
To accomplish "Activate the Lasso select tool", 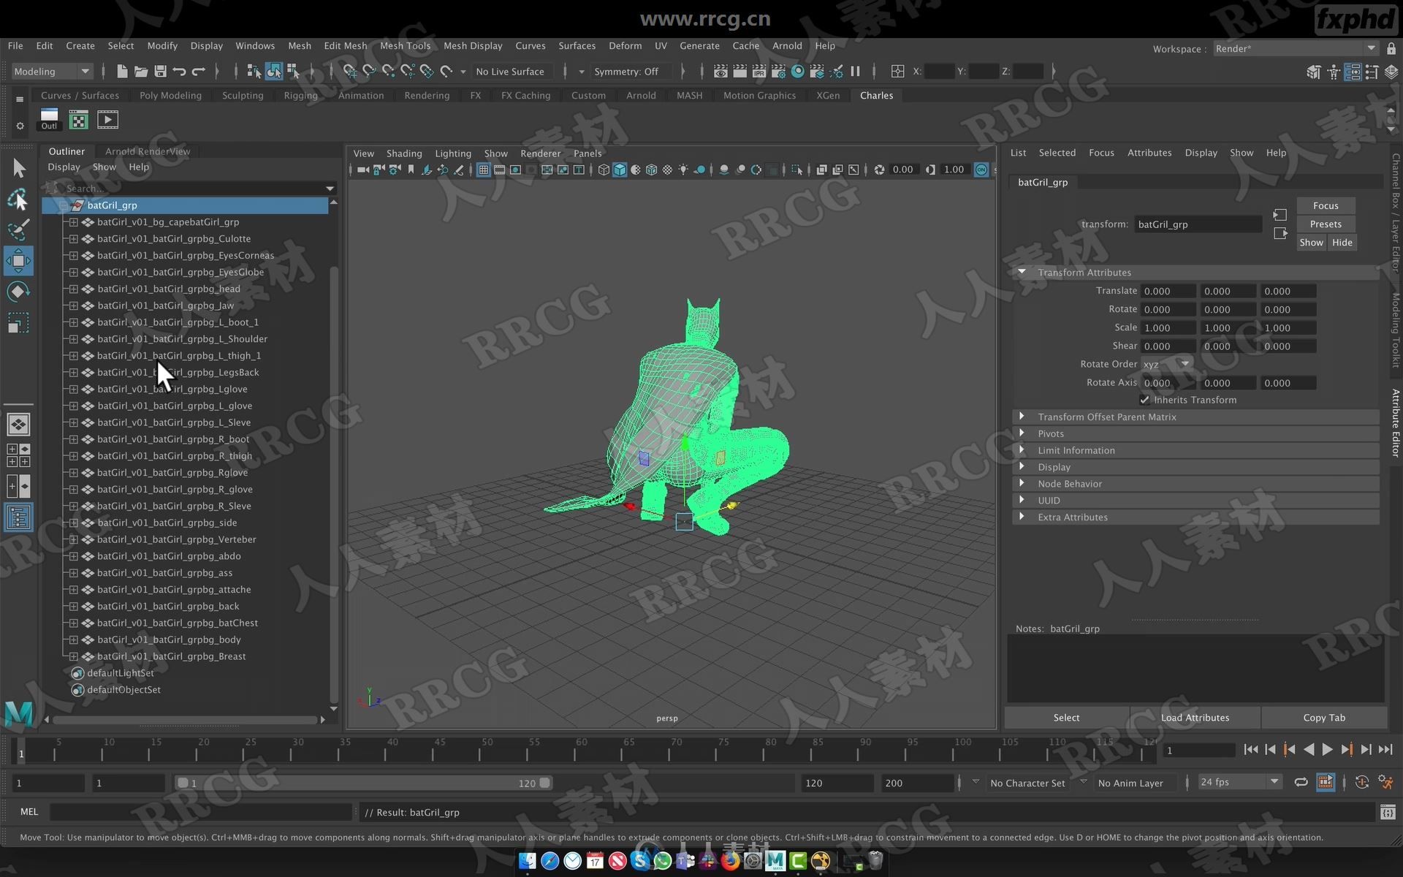I will click(x=18, y=199).
